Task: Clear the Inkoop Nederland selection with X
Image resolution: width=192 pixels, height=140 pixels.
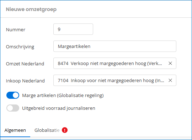Action: click(170, 80)
